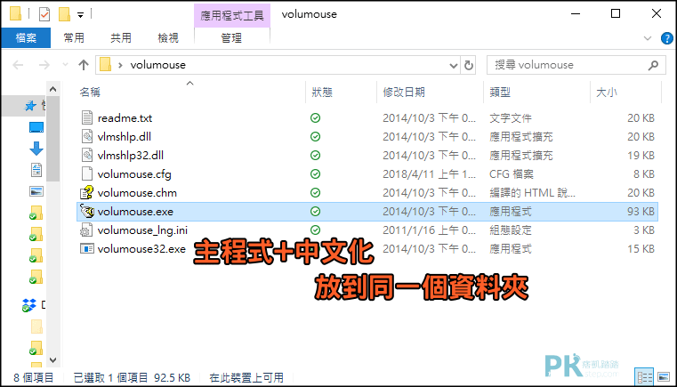Open Documents icon in navigation pane
The height and width of the screenshot is (387, 677).
(x=36, y=170)
